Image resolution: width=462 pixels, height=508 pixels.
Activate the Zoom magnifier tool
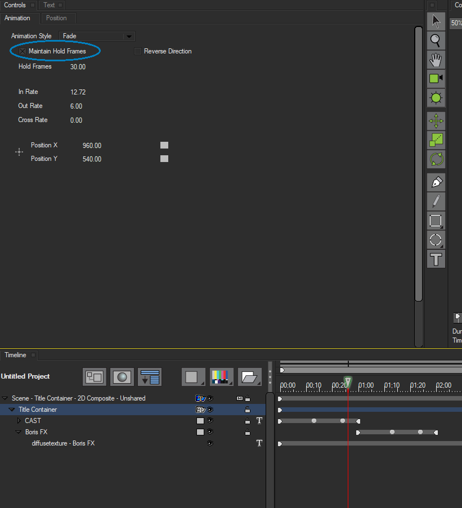pyautogui.click(x=436, y=41)
